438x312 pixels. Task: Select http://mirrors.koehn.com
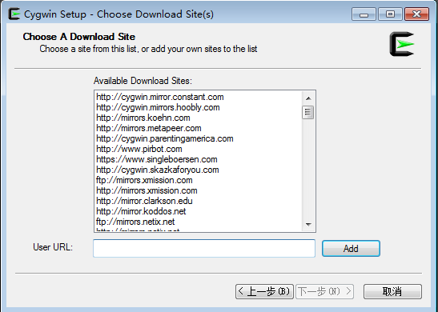tap(143, 118)
